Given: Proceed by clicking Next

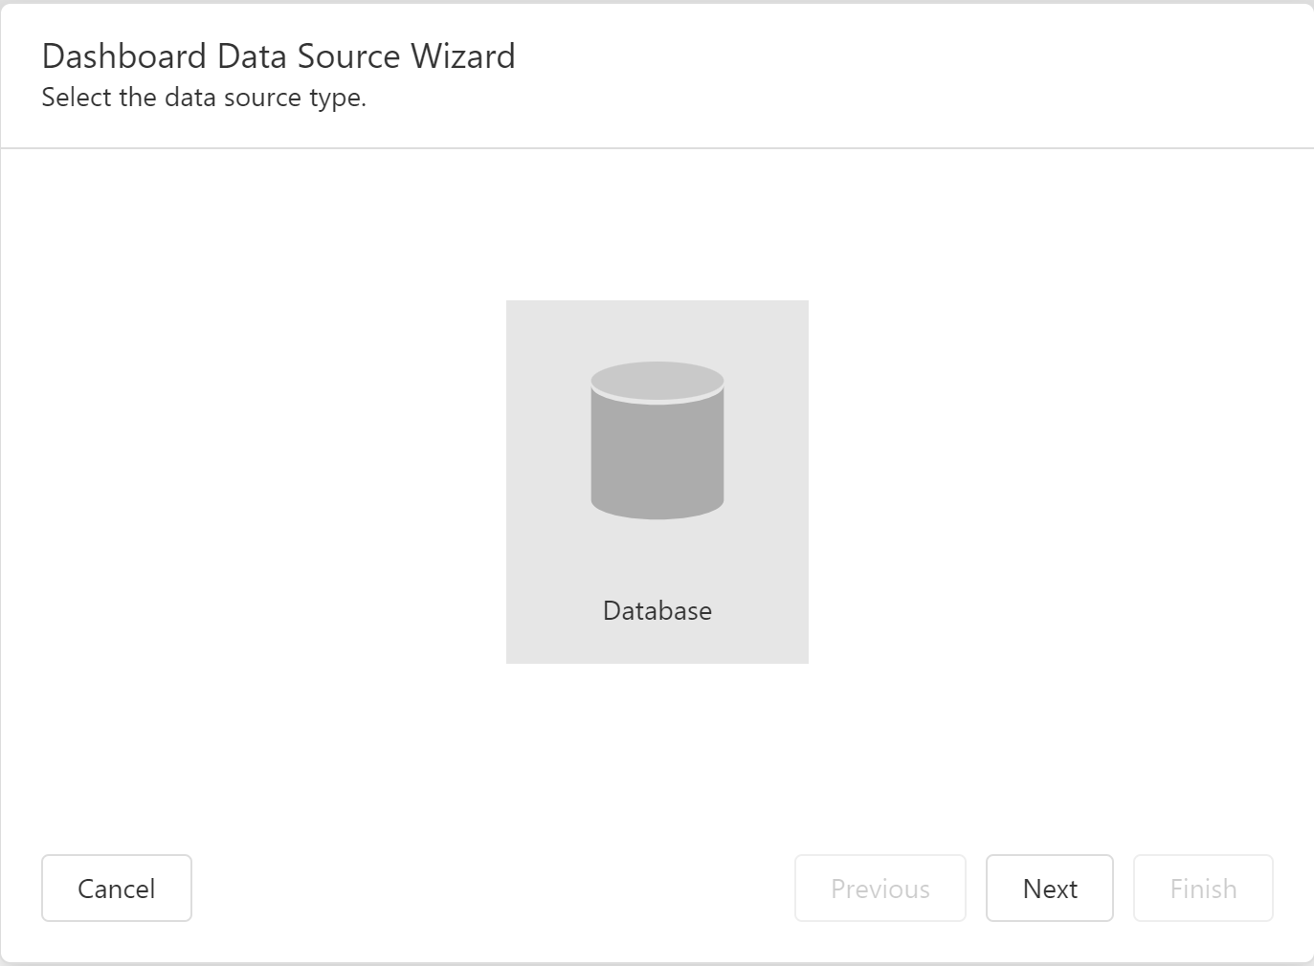Looking at the screenshot, I should tap(1050, 889).
